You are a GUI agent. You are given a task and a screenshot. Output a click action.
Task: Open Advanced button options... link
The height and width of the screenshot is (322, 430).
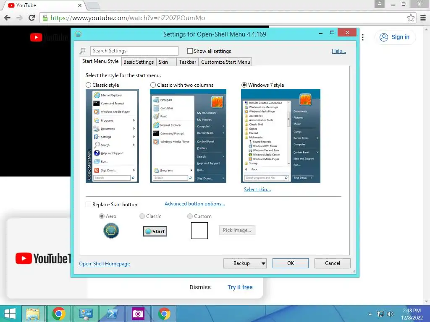pyautogui.click(x=195, y=204)
